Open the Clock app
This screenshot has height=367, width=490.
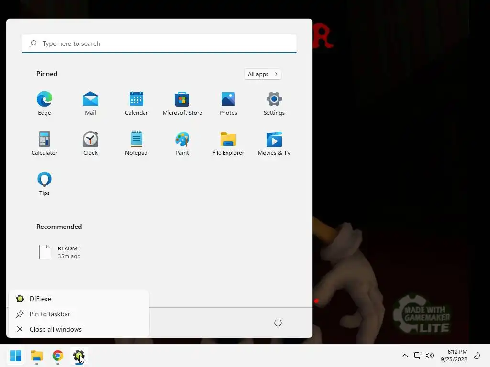[x=90, y=143]
